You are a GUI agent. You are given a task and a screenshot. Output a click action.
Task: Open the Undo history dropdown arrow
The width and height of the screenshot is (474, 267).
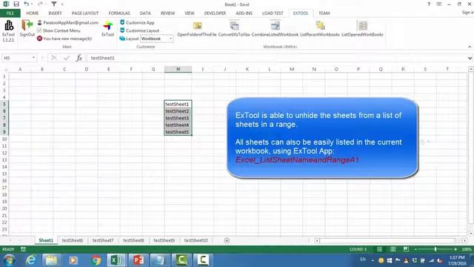32,4
